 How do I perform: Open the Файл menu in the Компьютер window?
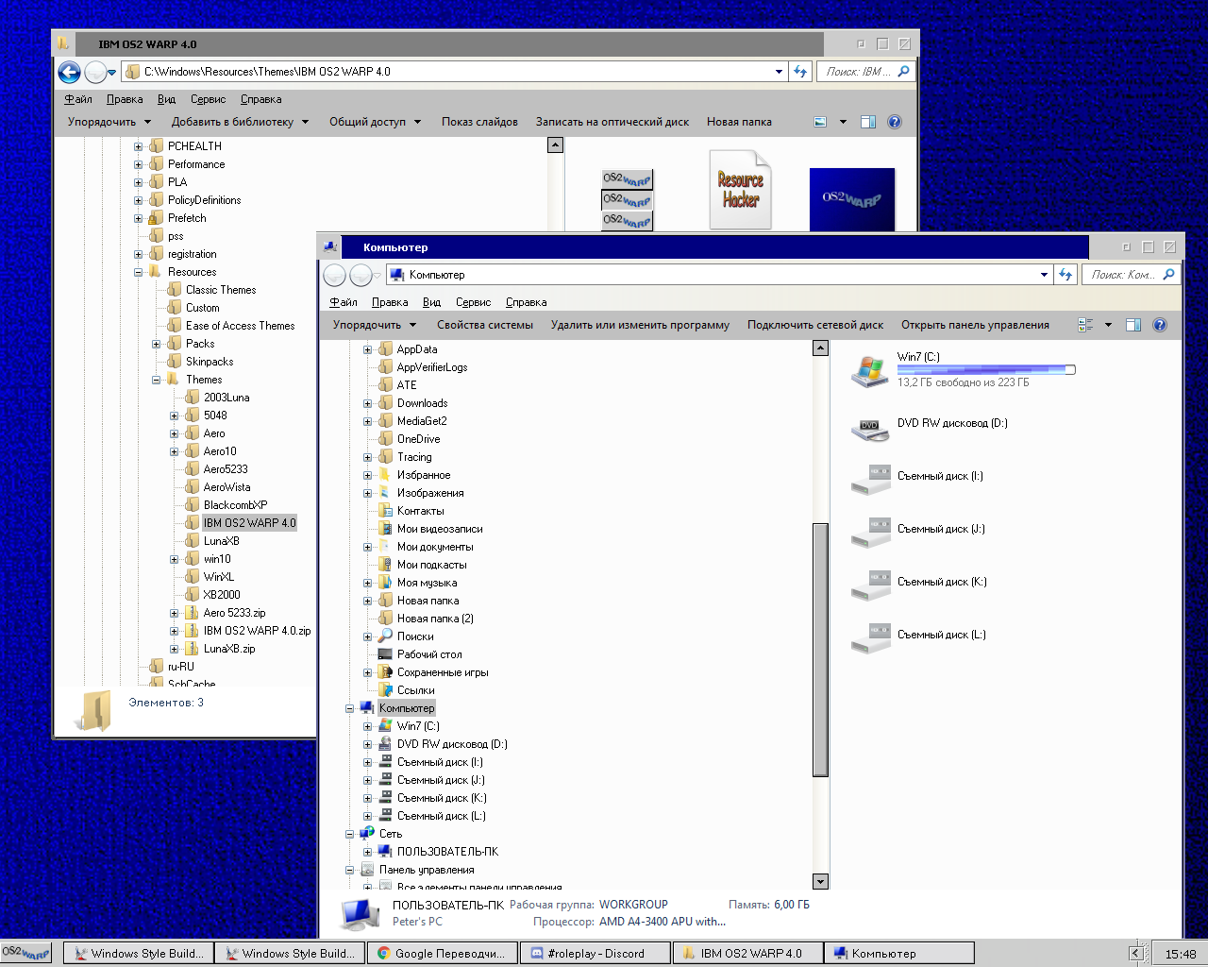click(344, 302)
